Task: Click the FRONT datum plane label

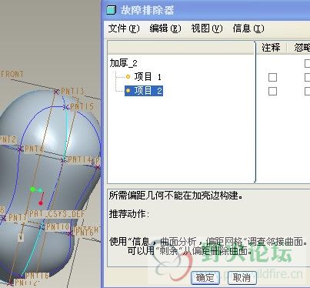Action: (12, 74)
